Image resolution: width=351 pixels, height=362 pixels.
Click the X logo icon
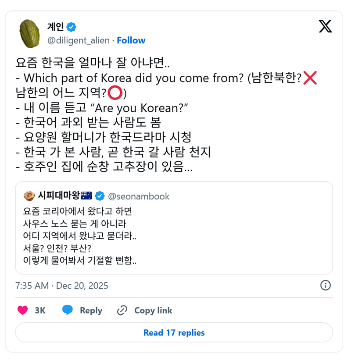tap(325, 26)
